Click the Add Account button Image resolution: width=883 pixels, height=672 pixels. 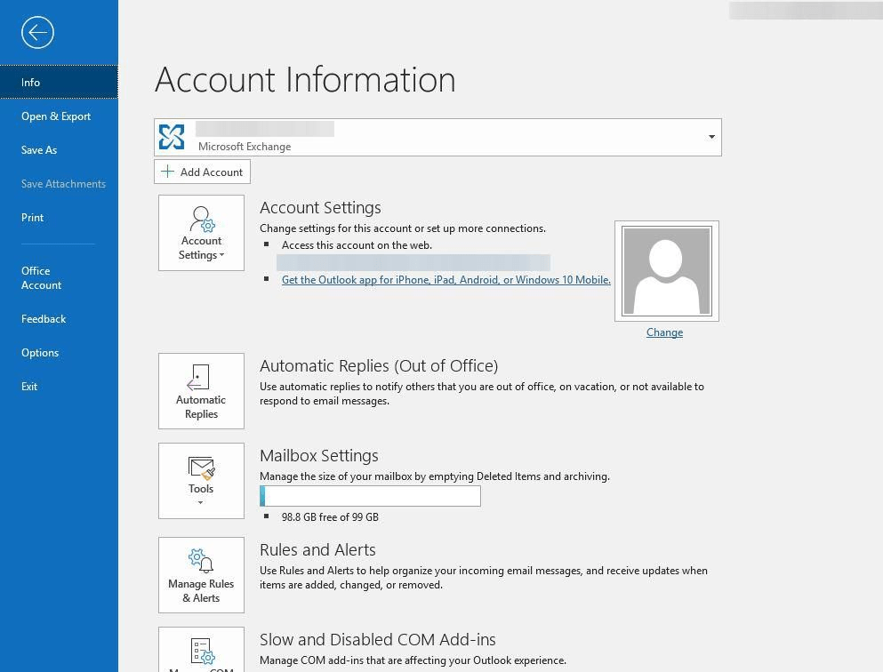point(202,172)
